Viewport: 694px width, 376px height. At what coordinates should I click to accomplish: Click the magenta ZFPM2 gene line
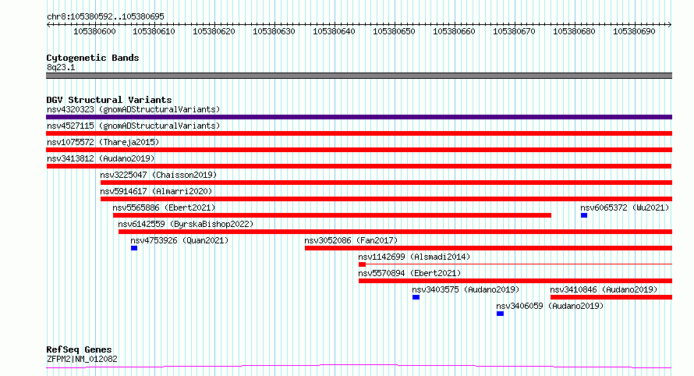coord(359,367)
